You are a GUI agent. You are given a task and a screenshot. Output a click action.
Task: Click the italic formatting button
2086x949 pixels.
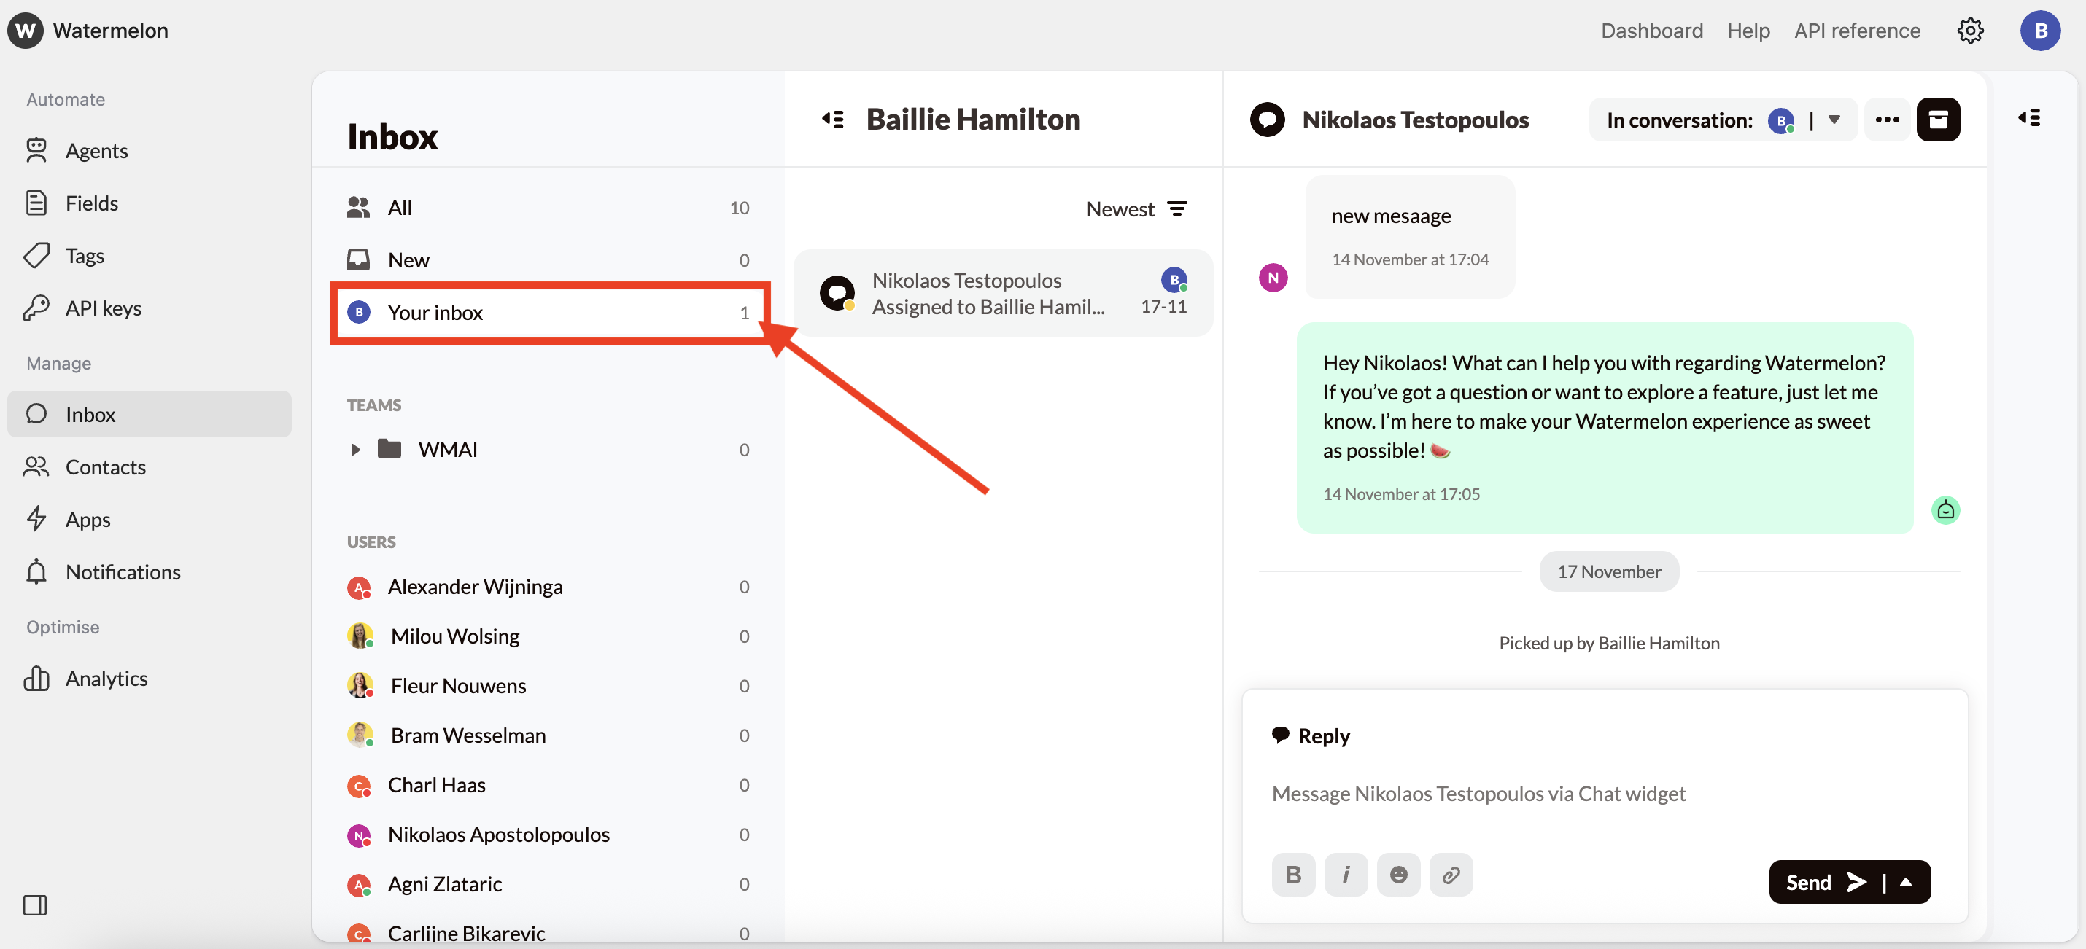click(1346, 875)
